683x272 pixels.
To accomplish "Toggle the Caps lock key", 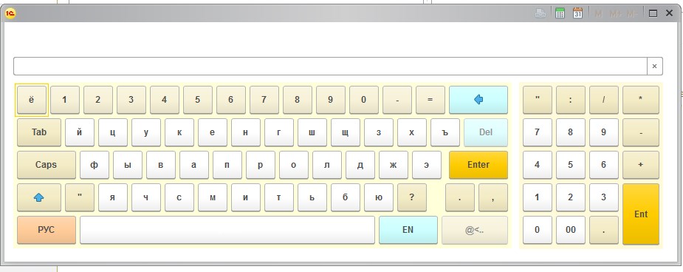I will pos(47,165).
